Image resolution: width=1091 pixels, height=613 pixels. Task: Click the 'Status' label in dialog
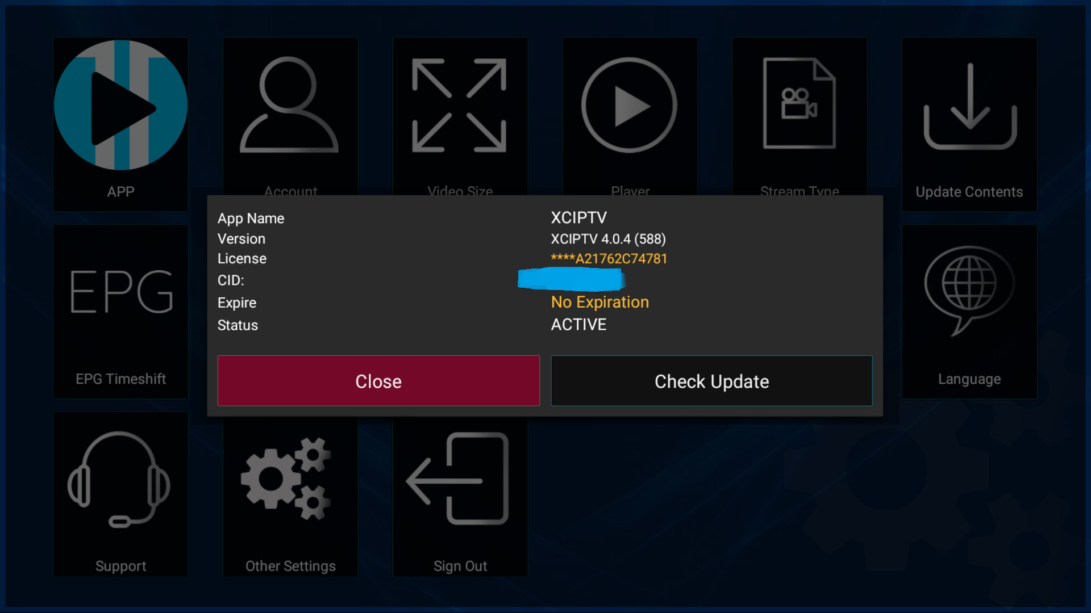pyautogui.click(x=238, y=325)
